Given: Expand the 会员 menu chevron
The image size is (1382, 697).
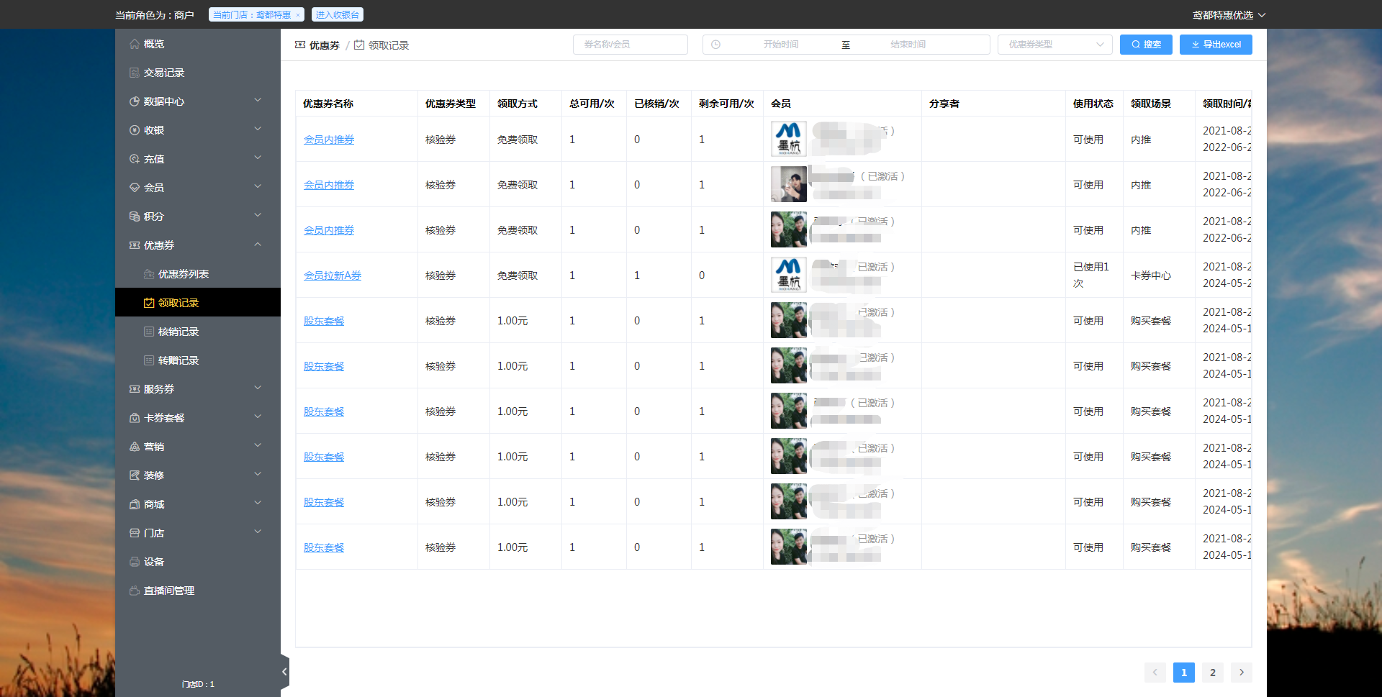Looking at the screenshot, I should tap(258, 187).
